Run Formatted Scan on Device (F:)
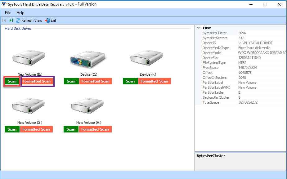The height and width of the screenshot is (179, 287). click(x=155, y=81)
